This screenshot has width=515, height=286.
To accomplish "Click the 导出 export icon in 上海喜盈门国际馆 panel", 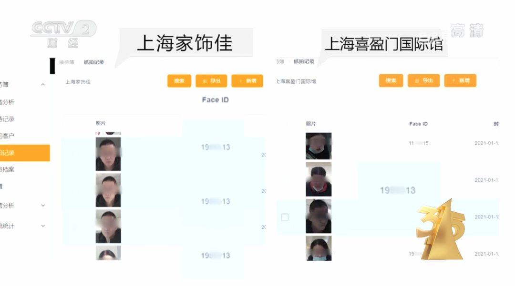I will coord(417,81).
